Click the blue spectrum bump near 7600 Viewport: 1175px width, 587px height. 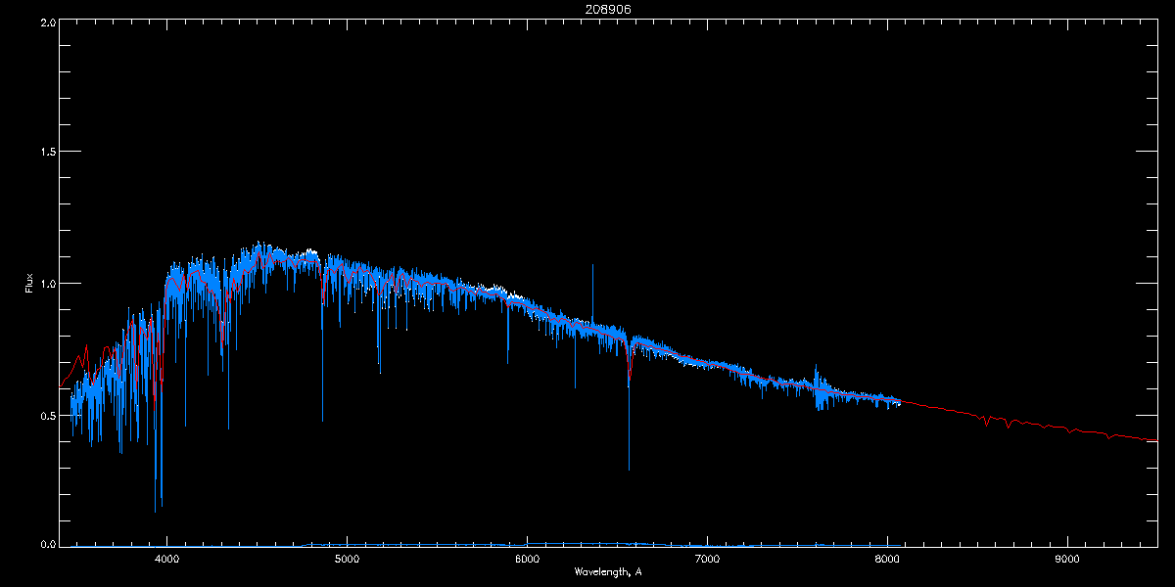816,377
